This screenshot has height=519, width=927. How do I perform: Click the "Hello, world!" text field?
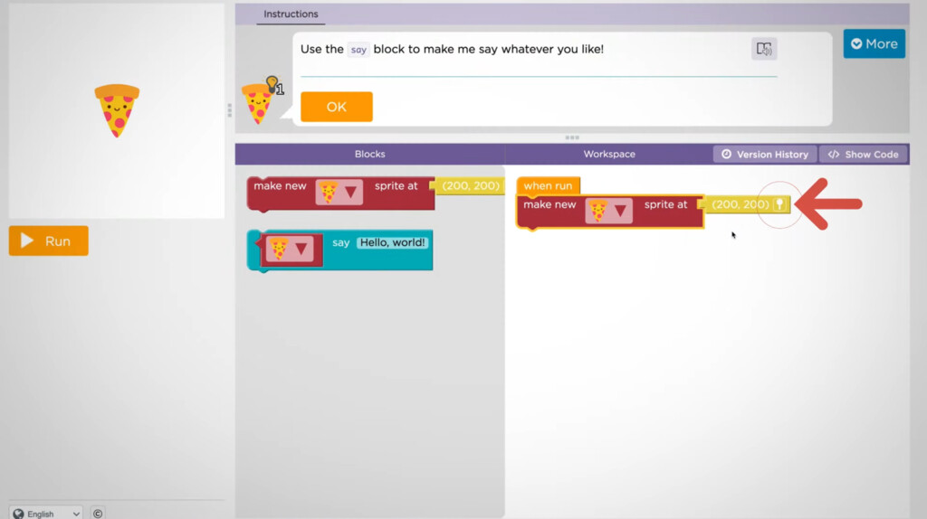click(392, 242)
